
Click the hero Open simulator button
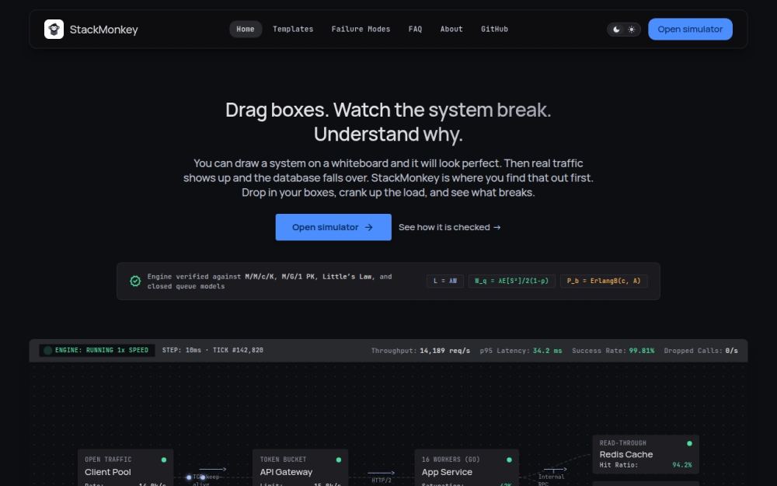pyautogui.click(x=333, y=227)
